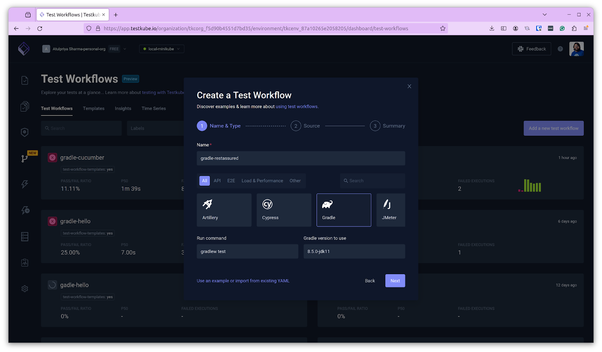The image size is (602, 352).
Task: Open the using test workflows link
Action: click(297, 107)
